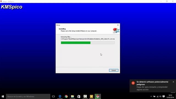
Task: Open the Windows Store from the taskbar
Action: (79, 97)
